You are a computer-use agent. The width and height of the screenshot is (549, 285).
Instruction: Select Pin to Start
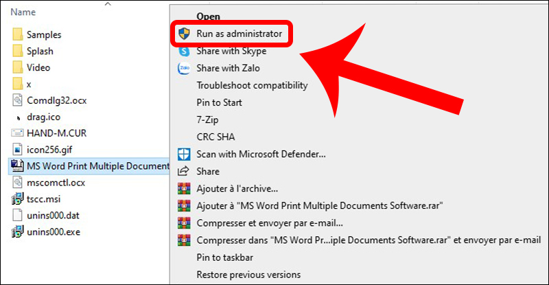click(x=219, y=102)
